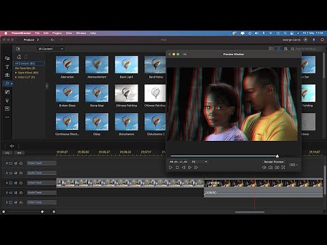This screenshot has height=245, width=327.
Task: Click the library search field
Action: (x=307, y=48)
